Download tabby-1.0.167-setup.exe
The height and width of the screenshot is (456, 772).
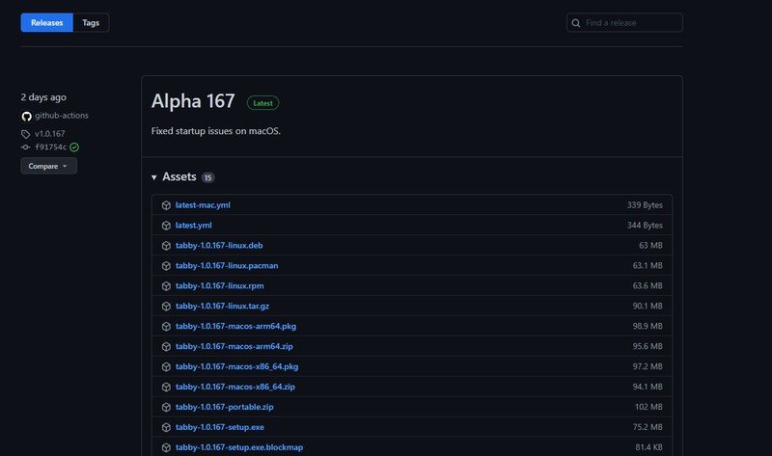(220, 427)
